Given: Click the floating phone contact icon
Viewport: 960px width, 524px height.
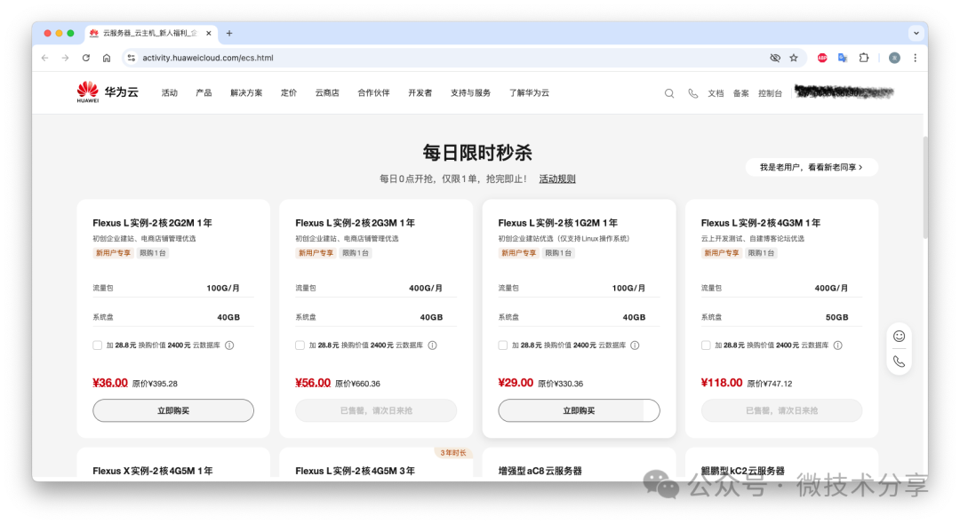Looking at the screenshot, I should pyautogui.click(x=899, y=361).
